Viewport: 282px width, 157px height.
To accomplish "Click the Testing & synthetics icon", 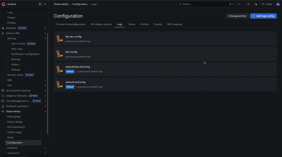I will click(3, 106).
